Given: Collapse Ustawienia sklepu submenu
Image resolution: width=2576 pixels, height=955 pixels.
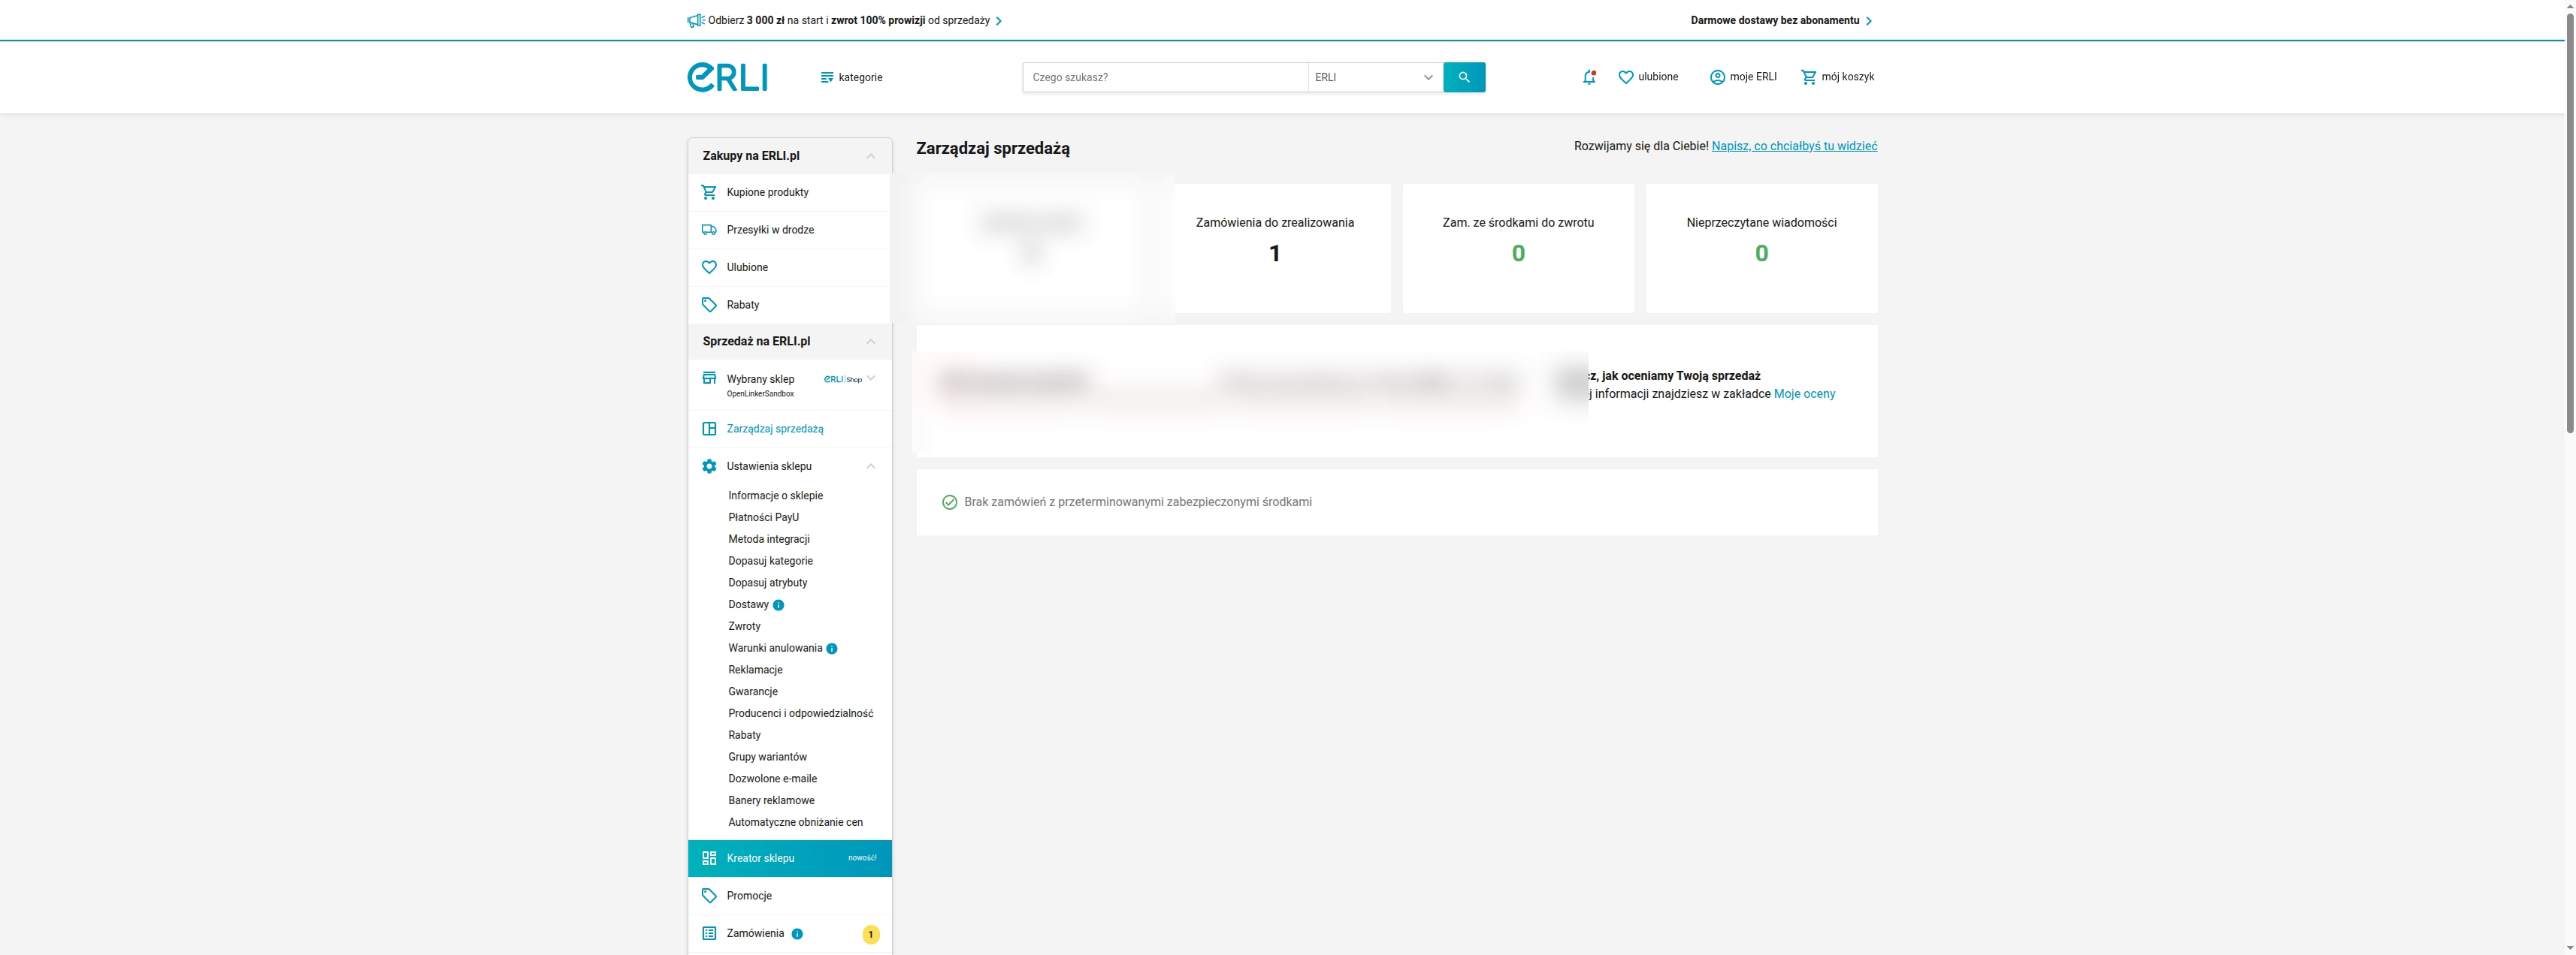Looking at the screenshot, I should coord(870,466).
